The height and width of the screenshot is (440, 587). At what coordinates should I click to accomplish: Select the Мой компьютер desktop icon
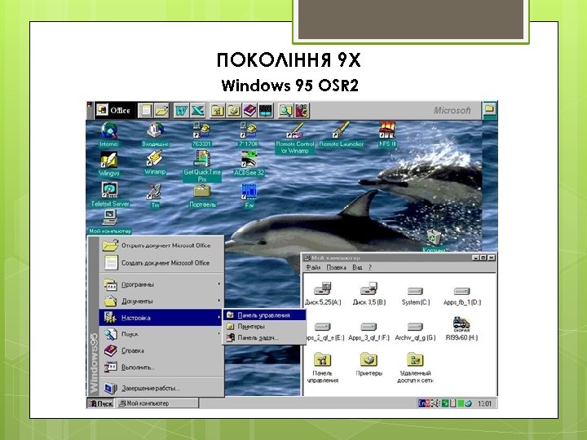point(110,222)
